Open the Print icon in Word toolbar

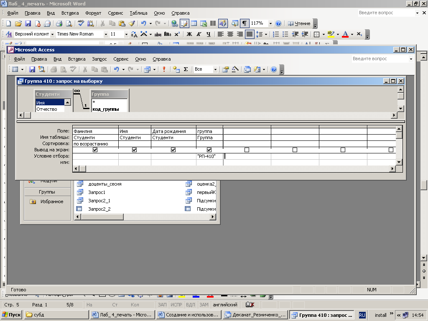[59, 23]
